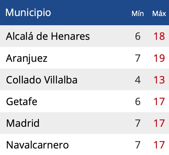
Task: Select Madrid's minimum temperature 7
Action: tap(138, 123)
